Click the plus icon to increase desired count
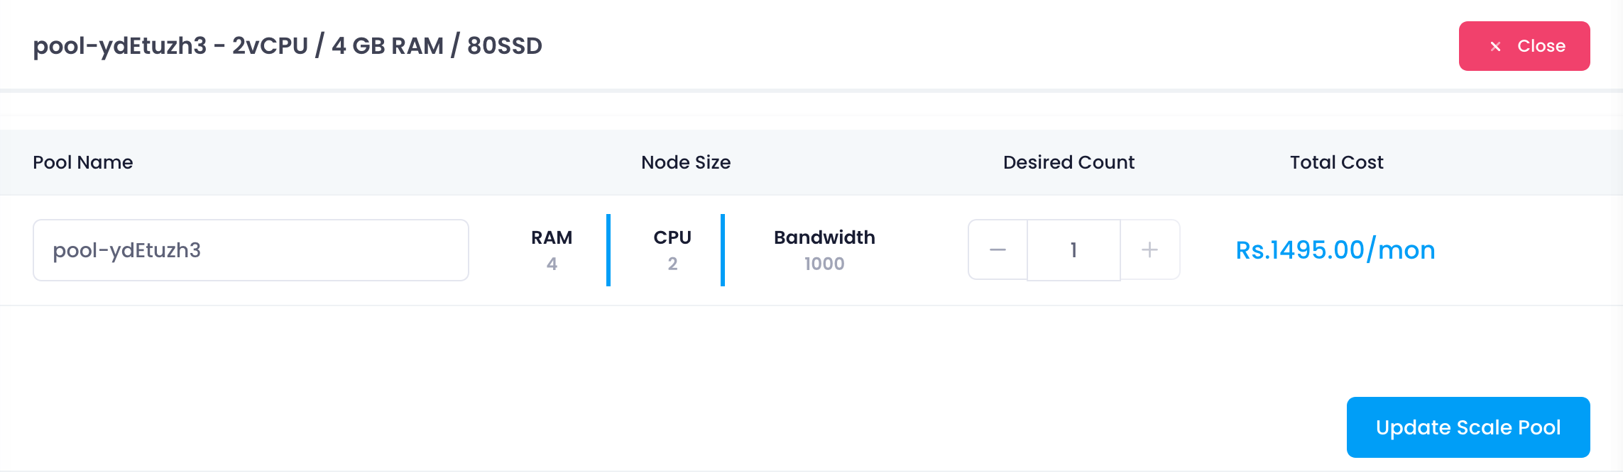 [1149, 249]
